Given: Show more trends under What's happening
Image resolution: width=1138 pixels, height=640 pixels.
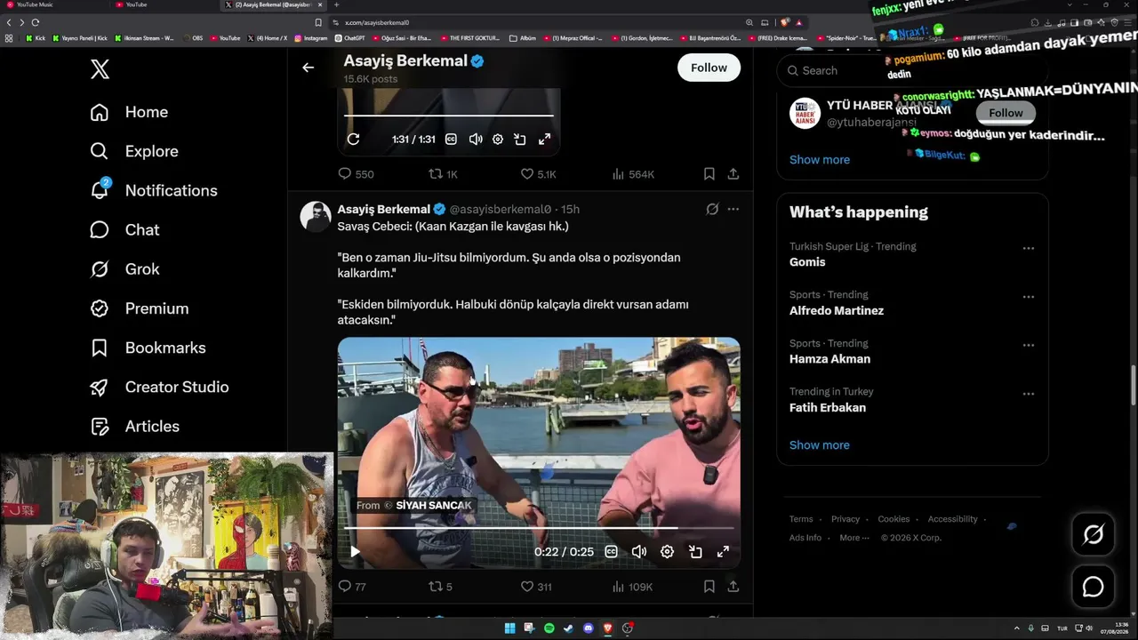Looking at the screenshot, I should (x=820, y=444).
